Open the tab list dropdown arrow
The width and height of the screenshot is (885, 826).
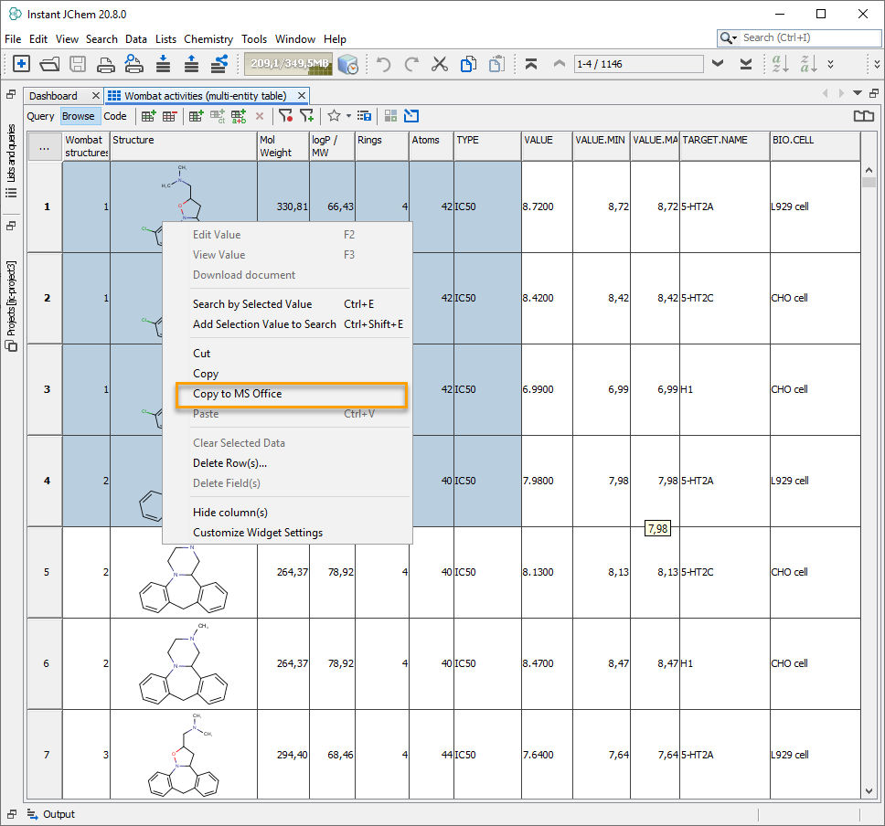click(858, 93)
